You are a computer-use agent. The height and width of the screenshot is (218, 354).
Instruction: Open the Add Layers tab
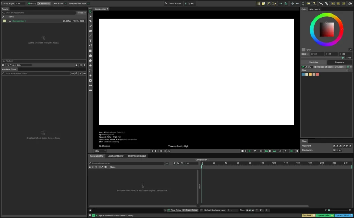[x=314, y=9]
